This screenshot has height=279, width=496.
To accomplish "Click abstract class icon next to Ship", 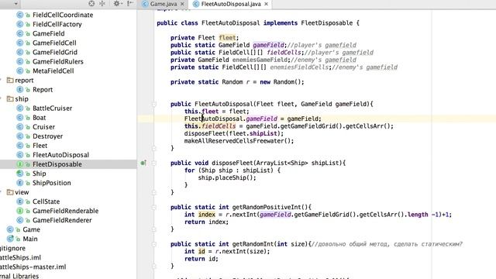I will pyautogui.click(x=19, y=174).
